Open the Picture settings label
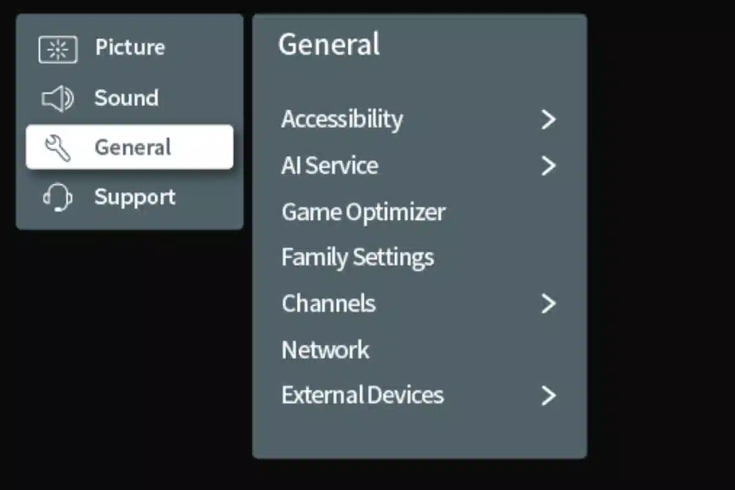Screen dimensions: 735x490 pos(130,48)
